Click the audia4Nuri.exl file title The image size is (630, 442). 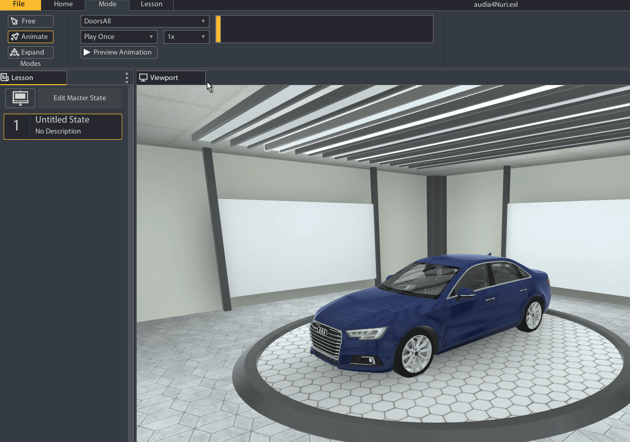496,5
